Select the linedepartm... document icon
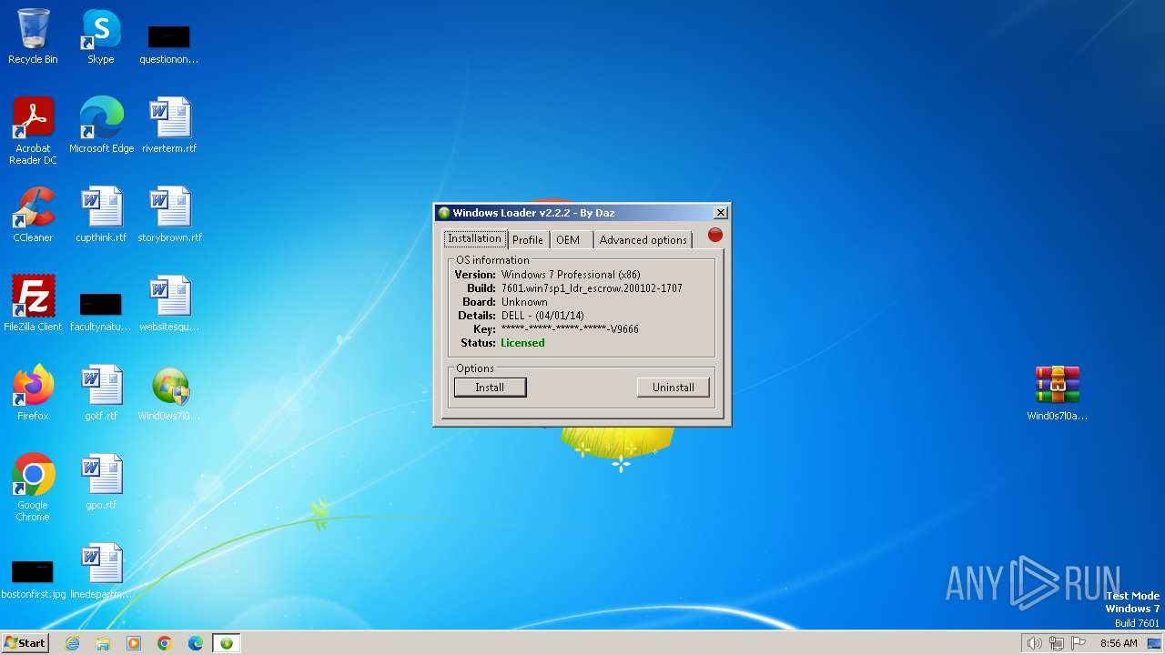Screen dimensions: 1165x655 click(x=101, y=571)
